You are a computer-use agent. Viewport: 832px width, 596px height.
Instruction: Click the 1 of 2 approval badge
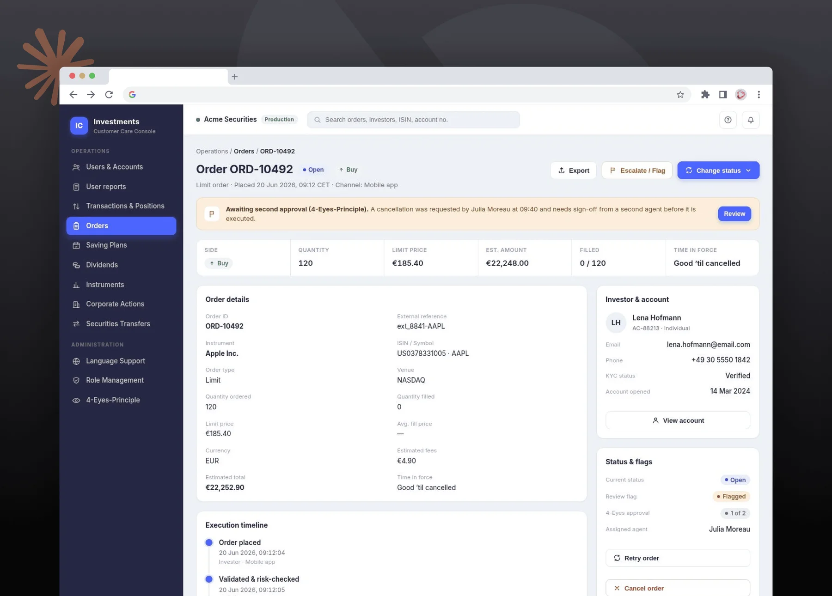coord(735,513)
